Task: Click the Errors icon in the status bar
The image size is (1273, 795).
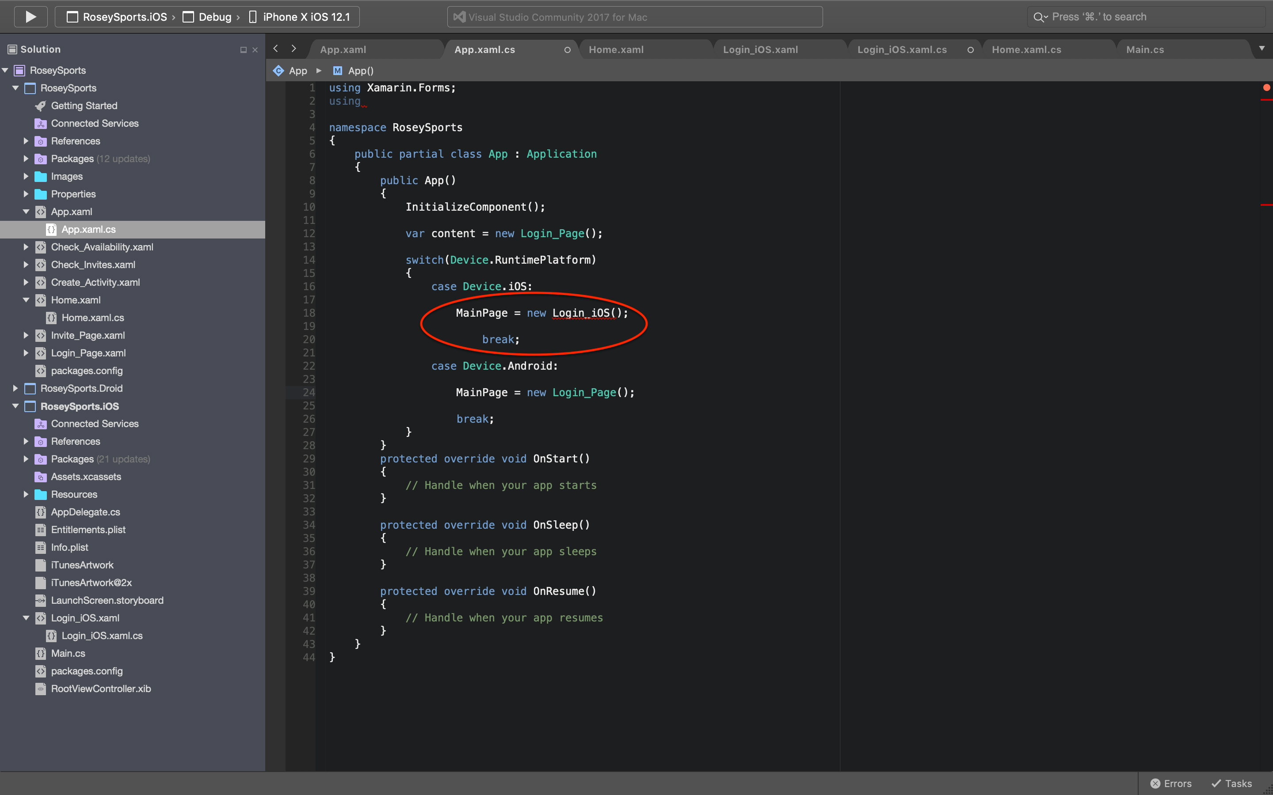Action: [x=1155, y=784]
